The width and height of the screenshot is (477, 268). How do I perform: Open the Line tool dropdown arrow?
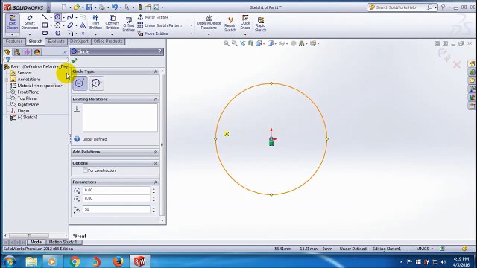click(x=51, y=17)
